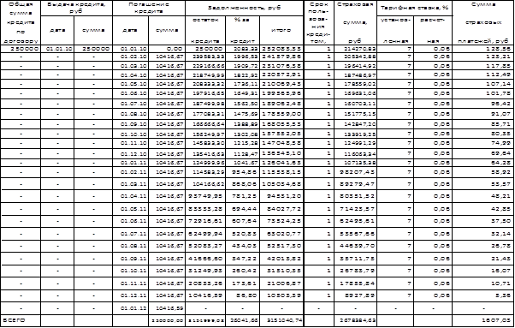The image size is (515, 328).
Task: Select the 'остаток кредита' column header
Action: (x=205, y=31)
